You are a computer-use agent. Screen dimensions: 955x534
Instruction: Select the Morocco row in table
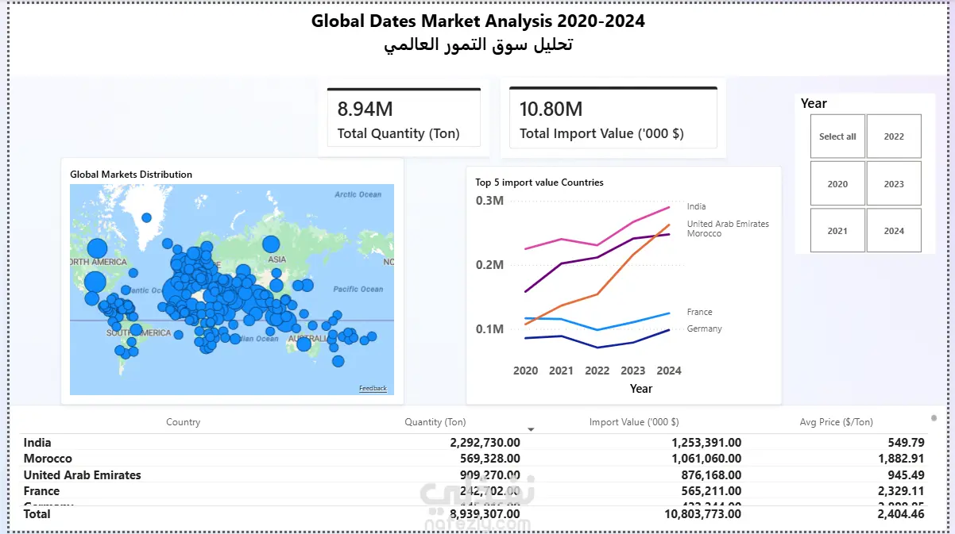(x=48, y=459)
